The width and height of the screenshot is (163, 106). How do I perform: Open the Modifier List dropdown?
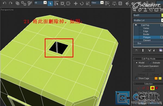[148, 20]
